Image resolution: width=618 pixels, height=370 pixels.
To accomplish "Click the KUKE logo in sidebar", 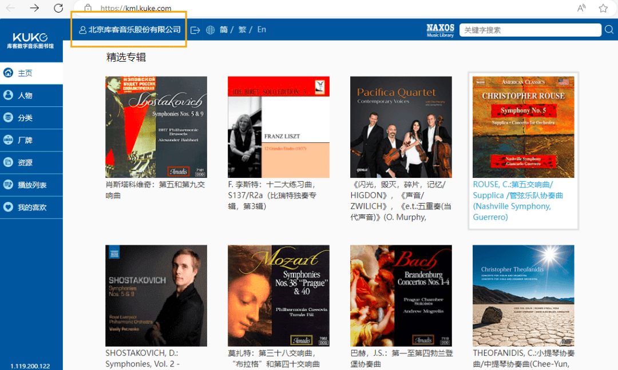I will point(31,40).
